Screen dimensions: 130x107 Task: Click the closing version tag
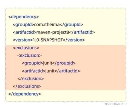coord(74,40)
